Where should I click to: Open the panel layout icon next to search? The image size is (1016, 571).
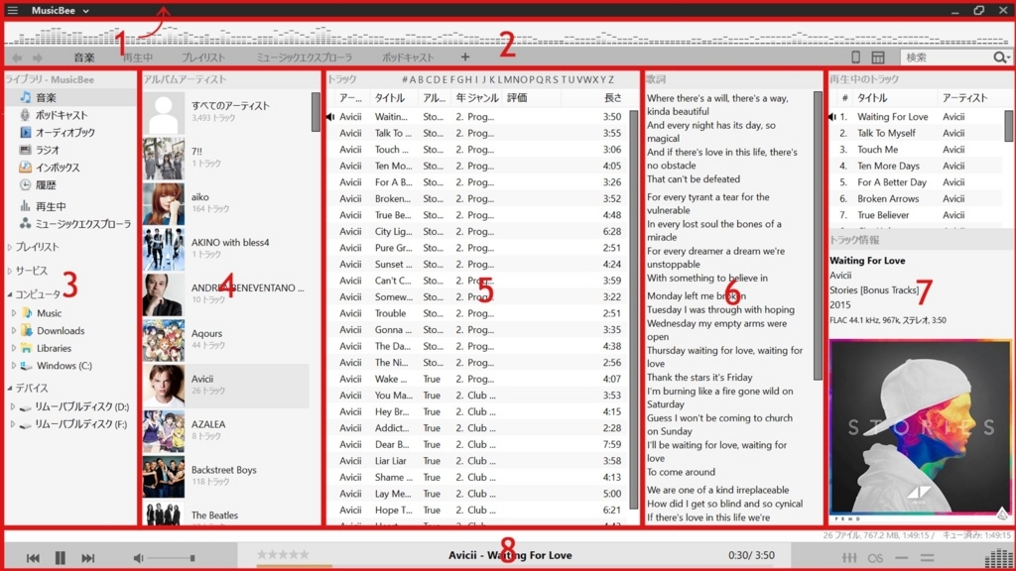tap(877, 57)
